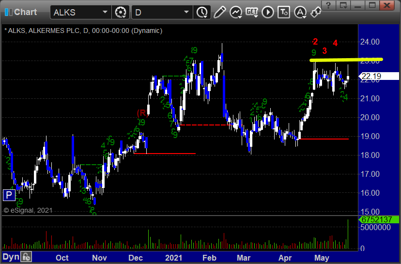Expand the D interval dropdown

pos(186,12)
